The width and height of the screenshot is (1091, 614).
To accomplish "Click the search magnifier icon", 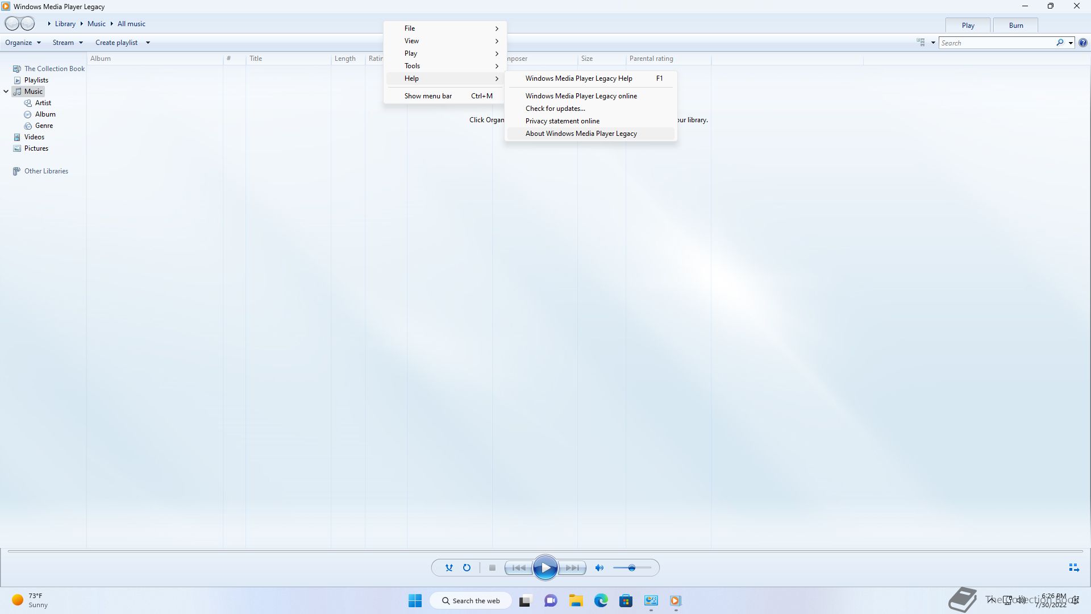I will click(x=1060, y=43).
